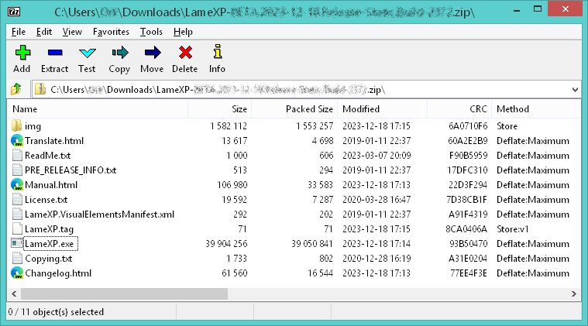Select the LameXP.exe file name
The image size is (588, 326).
click(x=50, y=244)
